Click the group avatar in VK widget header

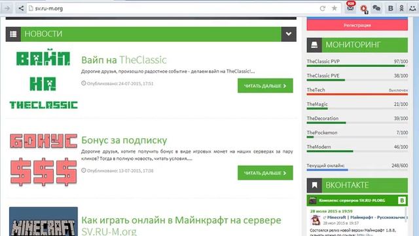[312, 200]
